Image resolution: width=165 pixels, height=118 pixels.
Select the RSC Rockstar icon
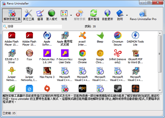tap(82, 88)
